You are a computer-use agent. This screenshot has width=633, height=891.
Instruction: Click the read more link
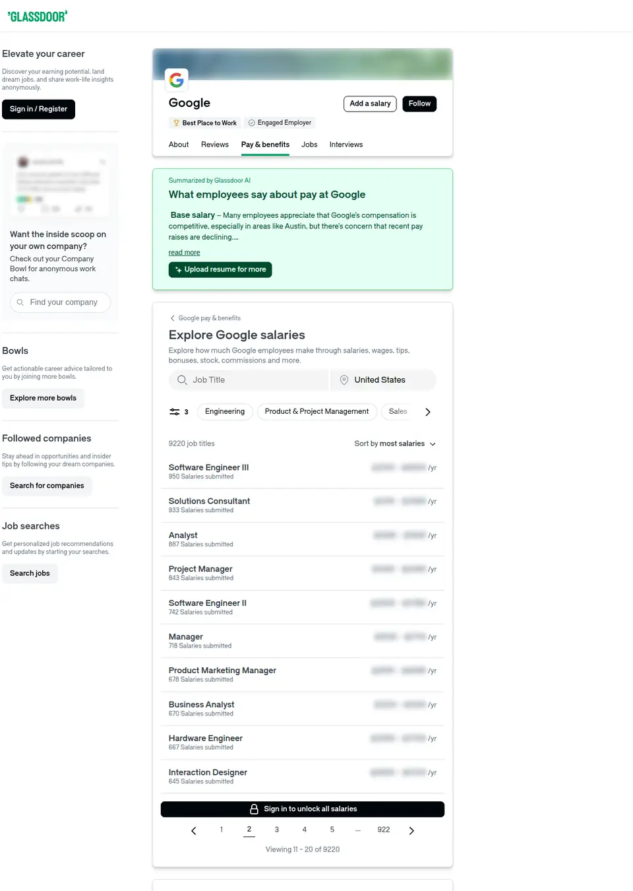(x=184, y=253)
